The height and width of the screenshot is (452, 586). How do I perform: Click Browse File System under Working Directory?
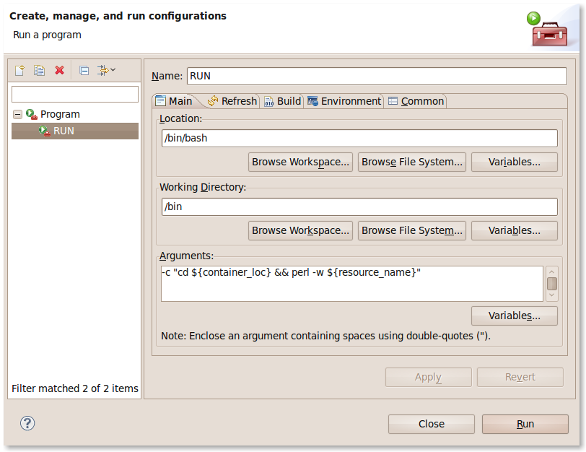pyautogui.click(x=411, y=230)
